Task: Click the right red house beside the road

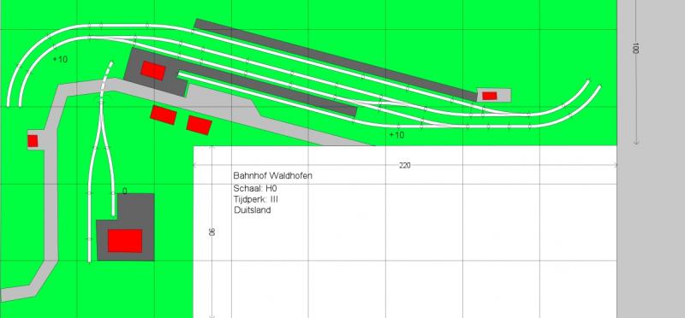Action: pos(200,125)
